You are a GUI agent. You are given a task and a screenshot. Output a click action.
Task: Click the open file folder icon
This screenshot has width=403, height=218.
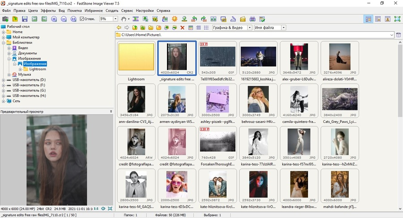click(15, 19)
